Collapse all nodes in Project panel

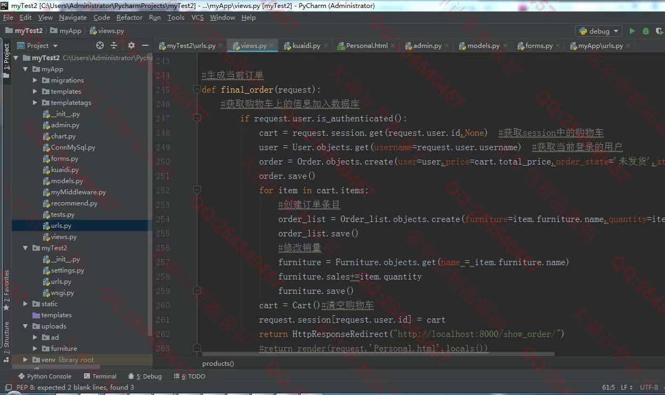(x=114, y=46)
